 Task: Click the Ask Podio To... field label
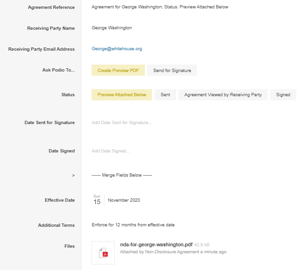pyautogui.click(x=59, y=71)
